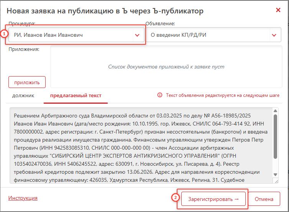Open the 'Инструкция' link
Image resolution: width=289 pixels, height=212 pixels.
pyautogui.click(x=23, y=198)
